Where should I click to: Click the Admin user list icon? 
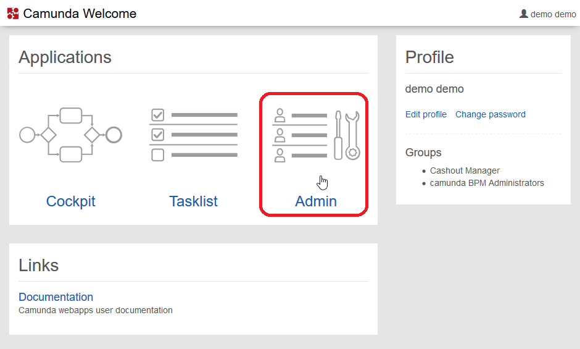[299, 135]
